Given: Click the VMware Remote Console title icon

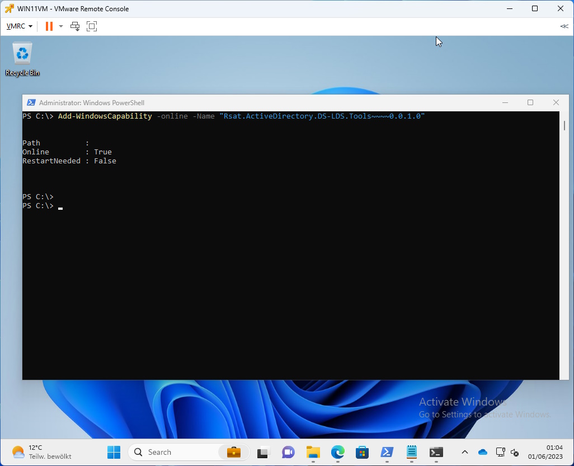Looking at the screenshot, I should tap(9, 8).
